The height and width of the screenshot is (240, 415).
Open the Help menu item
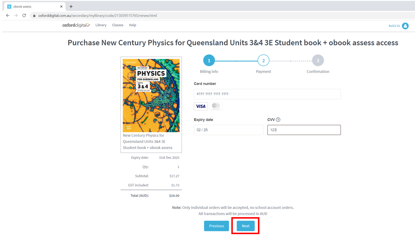(x=132, y=25)
